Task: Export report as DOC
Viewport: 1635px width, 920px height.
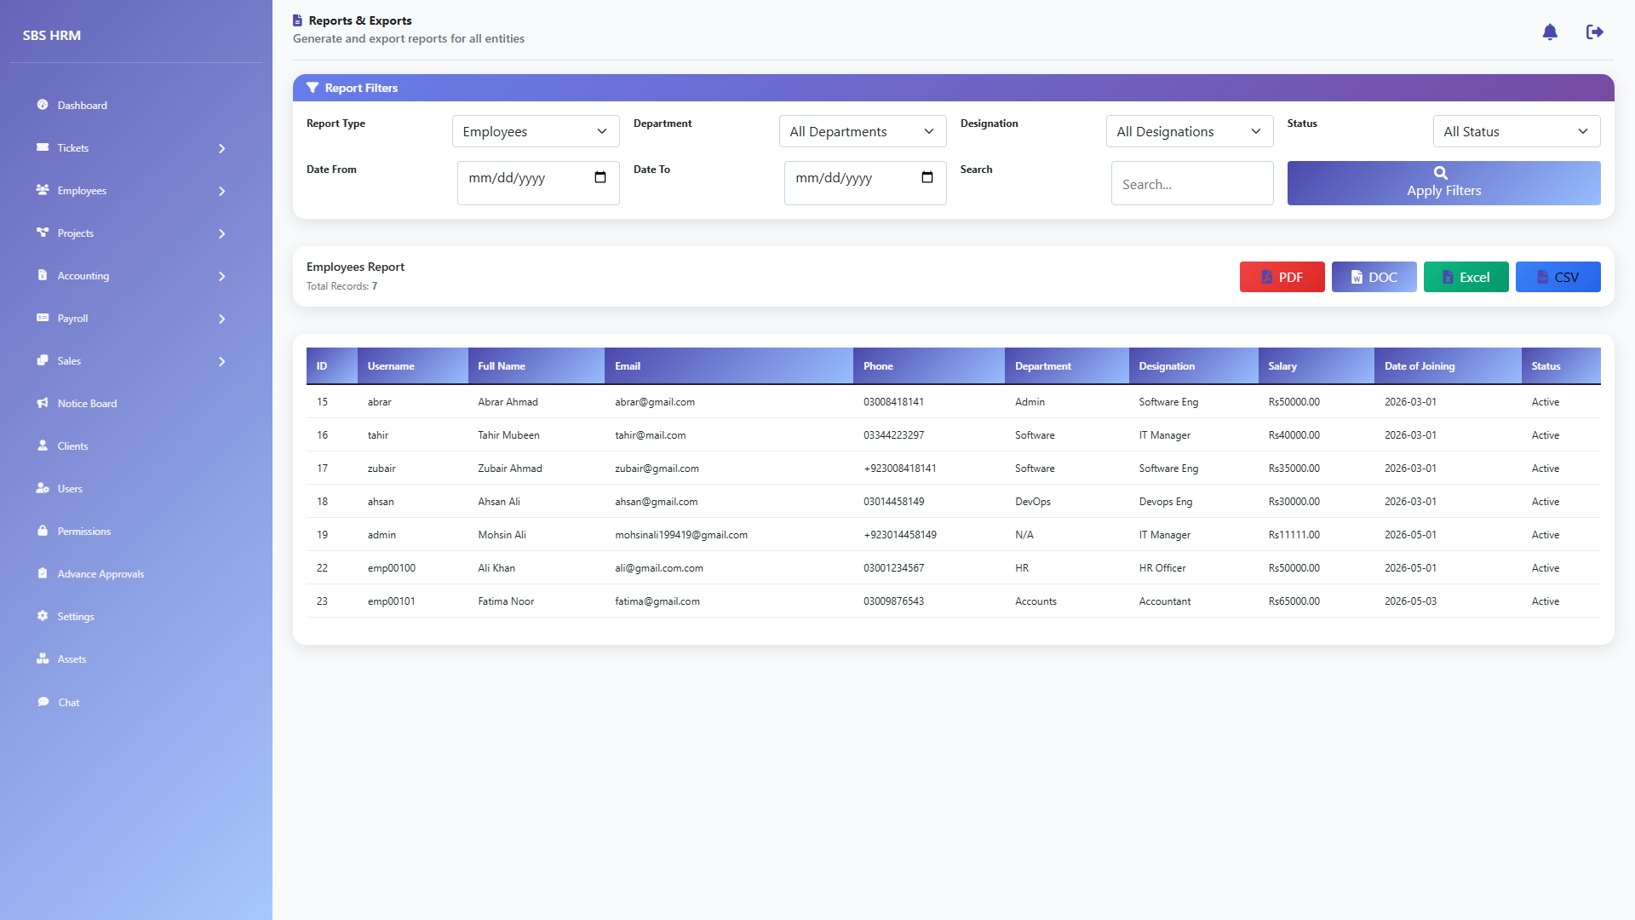Action: point(1374,277)
